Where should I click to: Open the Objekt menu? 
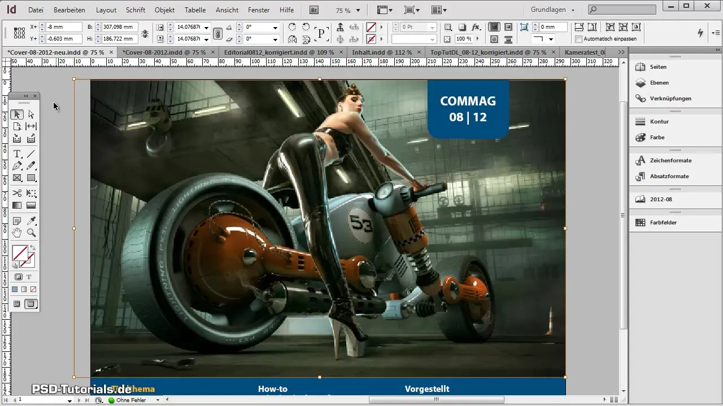click(x=164, y=10)
